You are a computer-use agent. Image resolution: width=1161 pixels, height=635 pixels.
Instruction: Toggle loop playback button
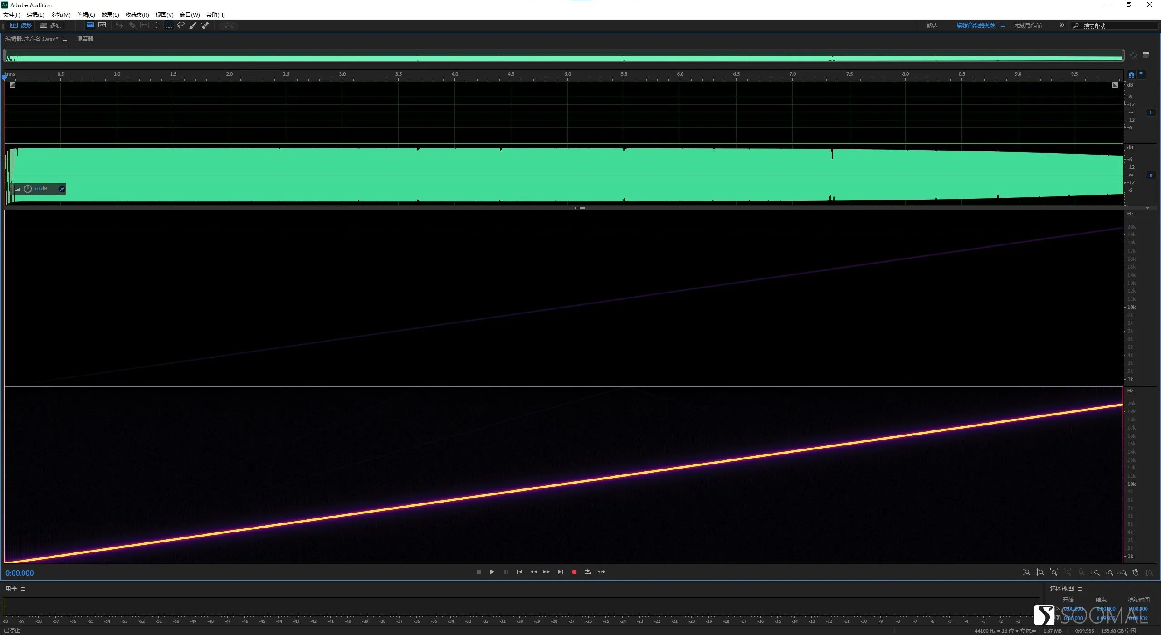(588, 572)
